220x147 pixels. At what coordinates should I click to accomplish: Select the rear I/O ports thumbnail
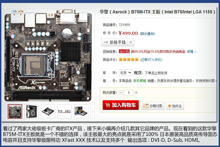point(65,111)
